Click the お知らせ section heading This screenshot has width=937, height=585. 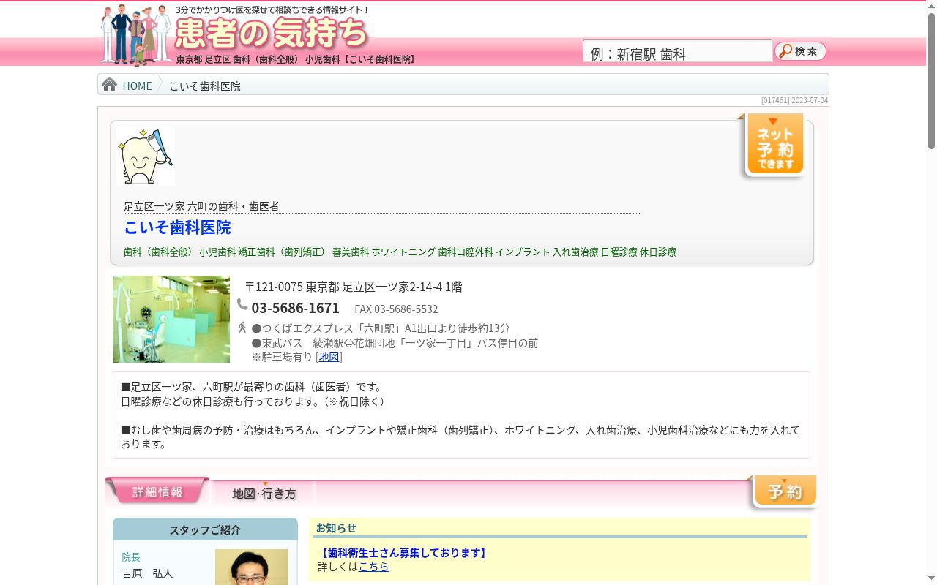point(336,527)
